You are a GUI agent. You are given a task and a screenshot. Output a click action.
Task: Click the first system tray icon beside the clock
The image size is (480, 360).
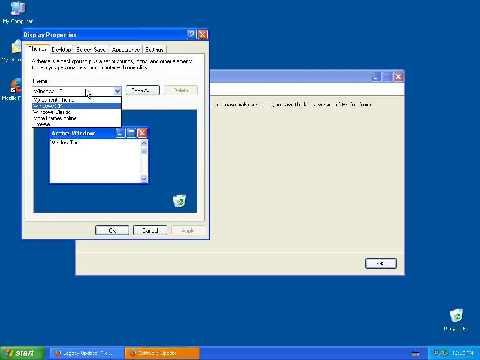[x=436, y=353]
